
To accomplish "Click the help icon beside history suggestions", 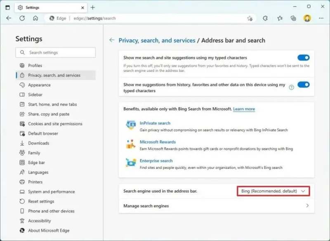I will coord(291,87).
